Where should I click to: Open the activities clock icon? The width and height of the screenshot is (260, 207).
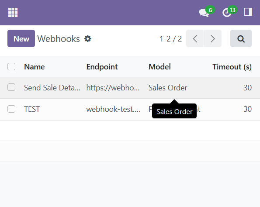pyautogui.click(x=227, y=13)
